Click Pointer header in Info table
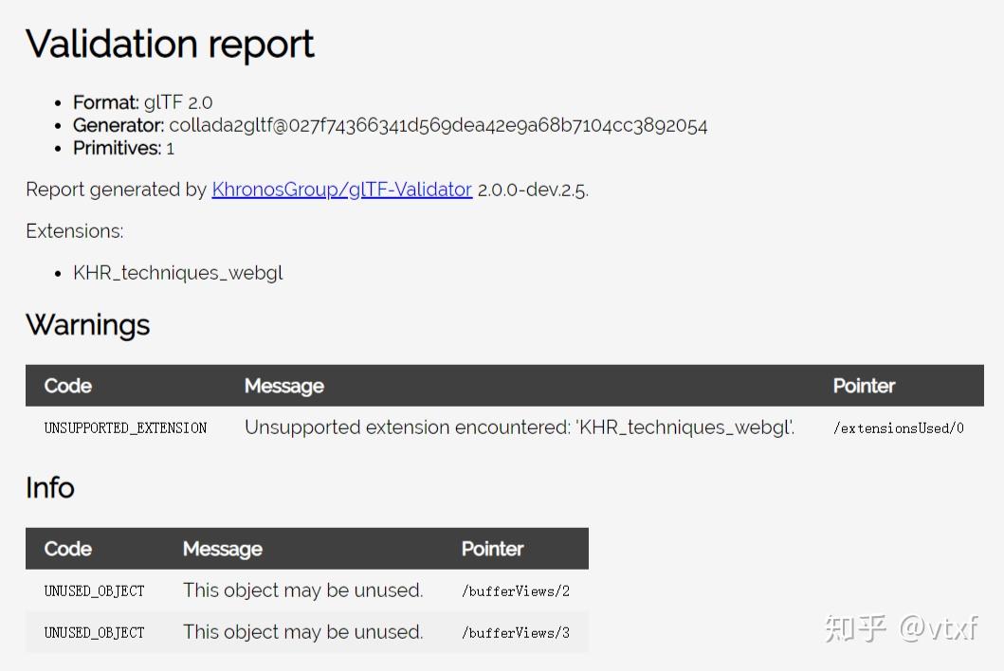The image size is (1004, 671). coord(492,549)
